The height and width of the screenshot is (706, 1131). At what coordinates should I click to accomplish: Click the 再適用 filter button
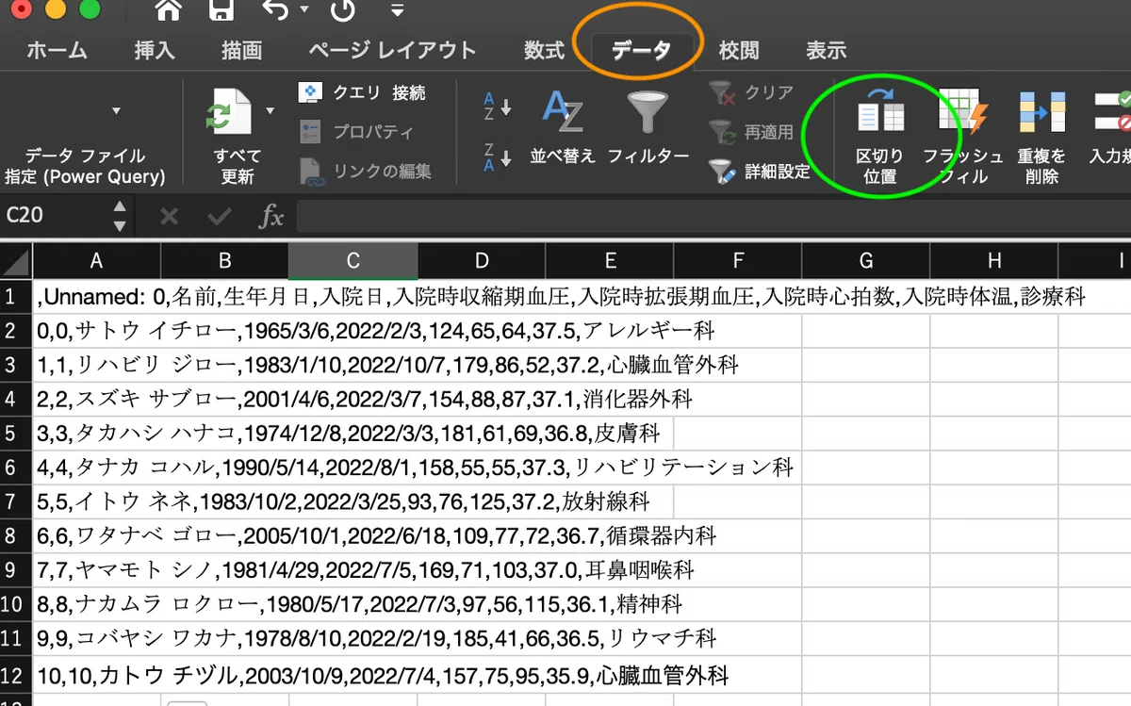point(751,132)
